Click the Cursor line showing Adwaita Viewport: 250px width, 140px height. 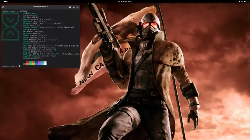(x=34, y=42)
